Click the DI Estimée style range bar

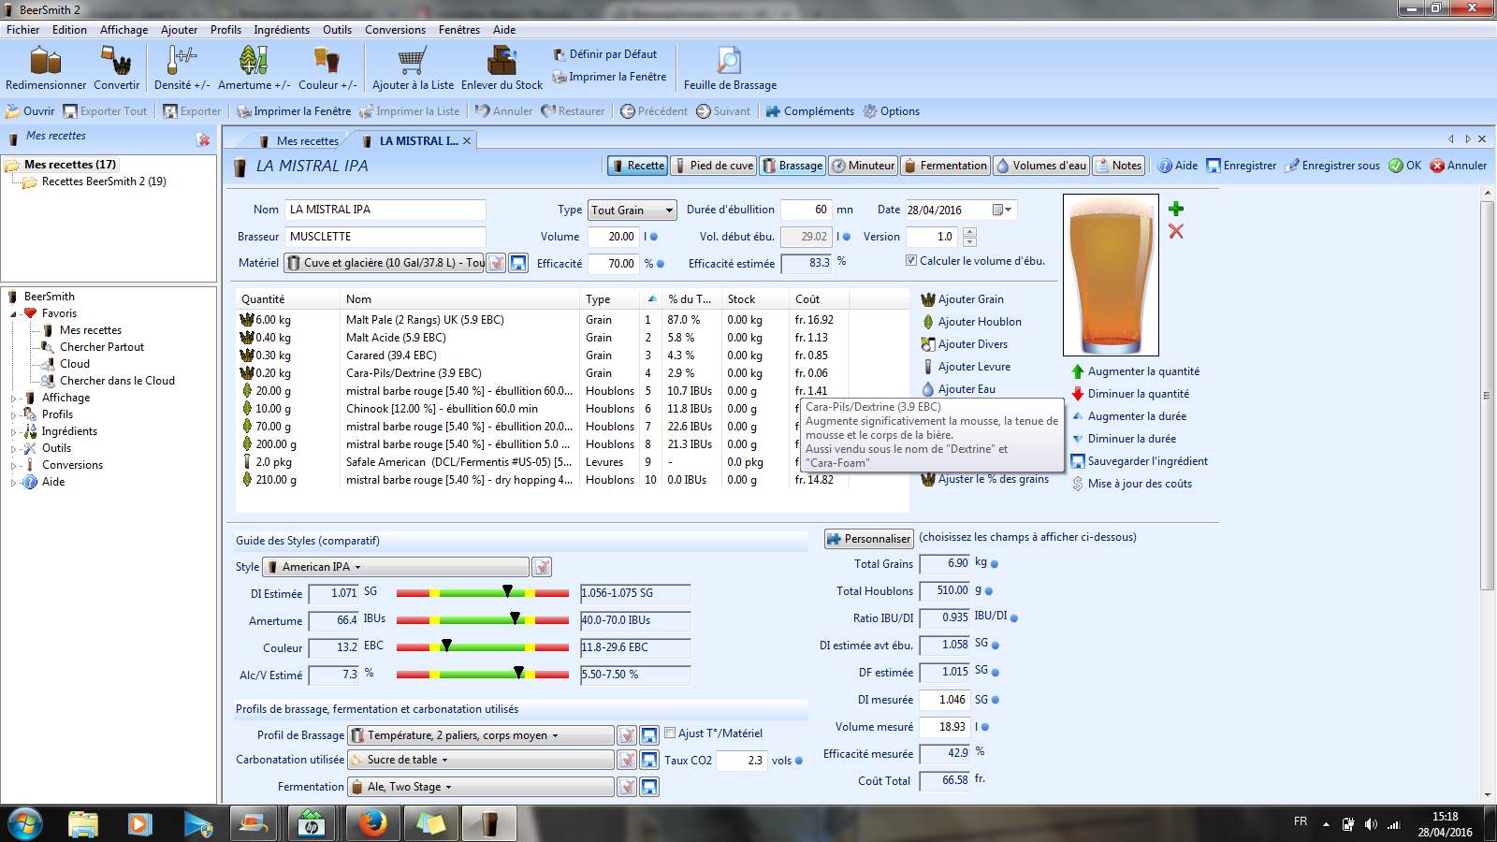[x=483, y=593]
